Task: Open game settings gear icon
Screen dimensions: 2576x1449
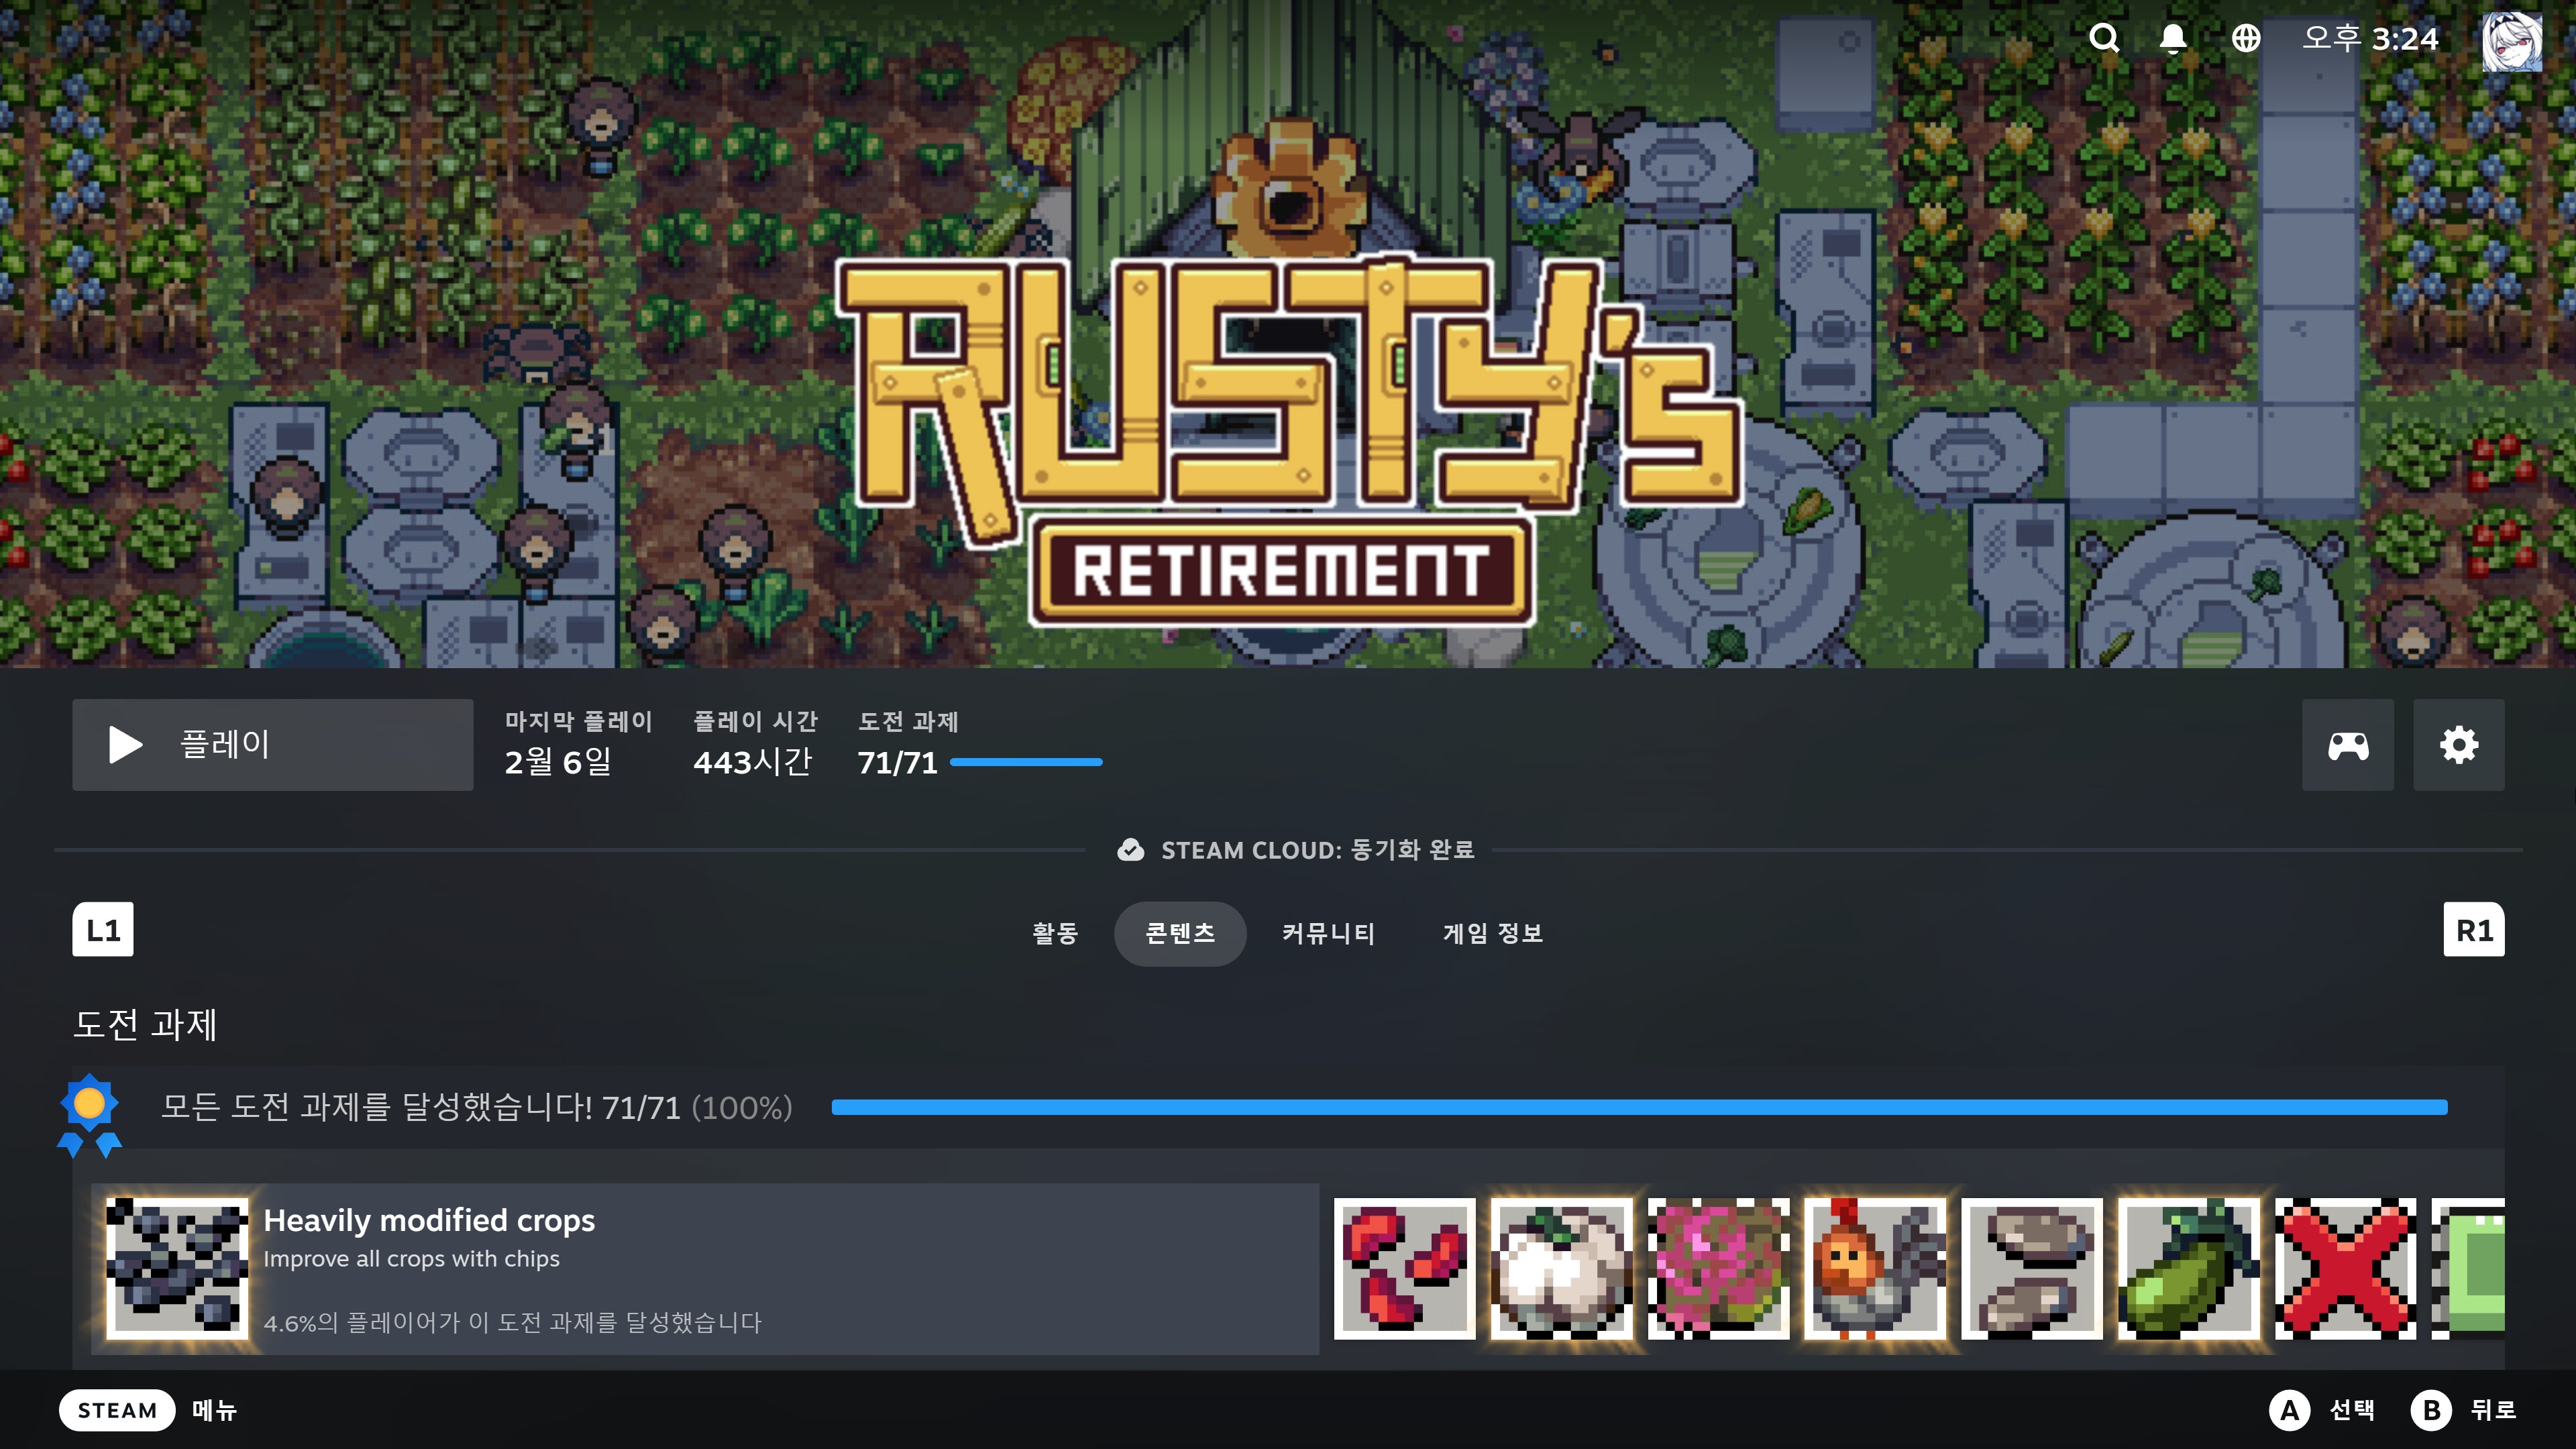Action: (x=2459, y=745)
